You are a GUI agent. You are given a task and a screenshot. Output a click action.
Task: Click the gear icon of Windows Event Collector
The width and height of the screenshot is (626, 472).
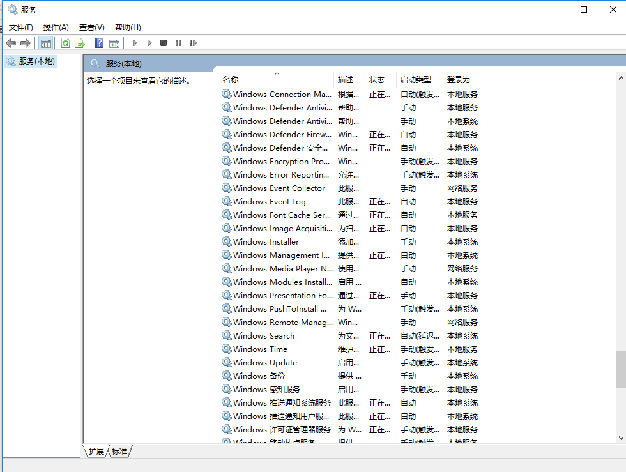coord(227,188)
